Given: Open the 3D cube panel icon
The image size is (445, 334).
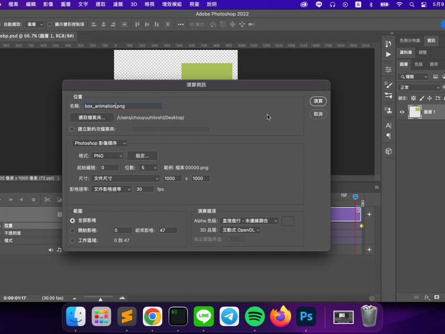Looking at the screenshot, I should 388,152.
